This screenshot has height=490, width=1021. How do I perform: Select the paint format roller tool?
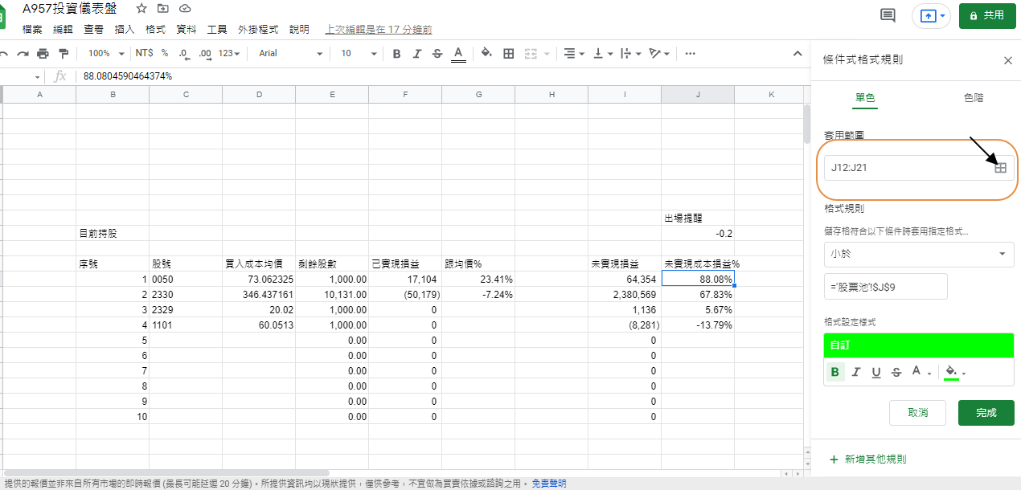pyautogui.click(x=64, y=53)
